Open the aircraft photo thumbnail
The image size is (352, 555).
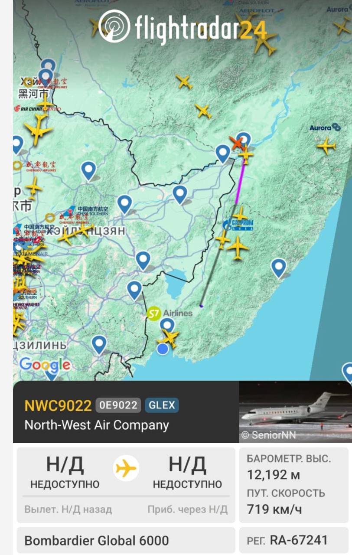coord(295,411)
